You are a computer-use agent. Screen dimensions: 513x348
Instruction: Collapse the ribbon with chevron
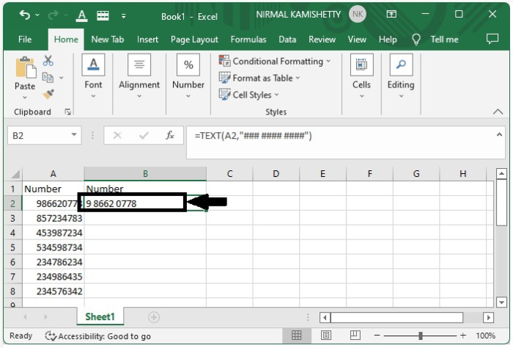[x=498, y=112]
